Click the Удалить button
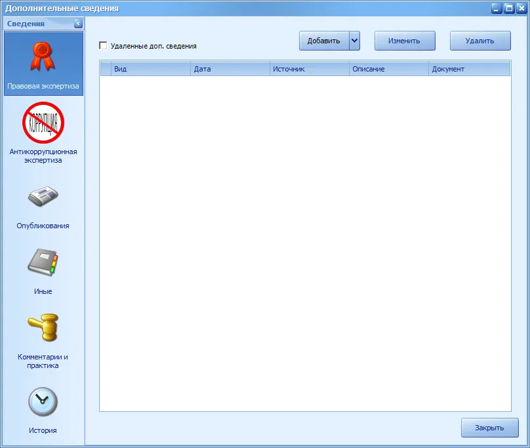This screenshot has width=530, height=448. pos(480,41)
